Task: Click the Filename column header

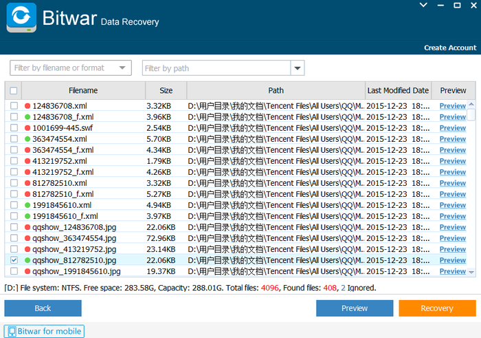Action: 83,91
